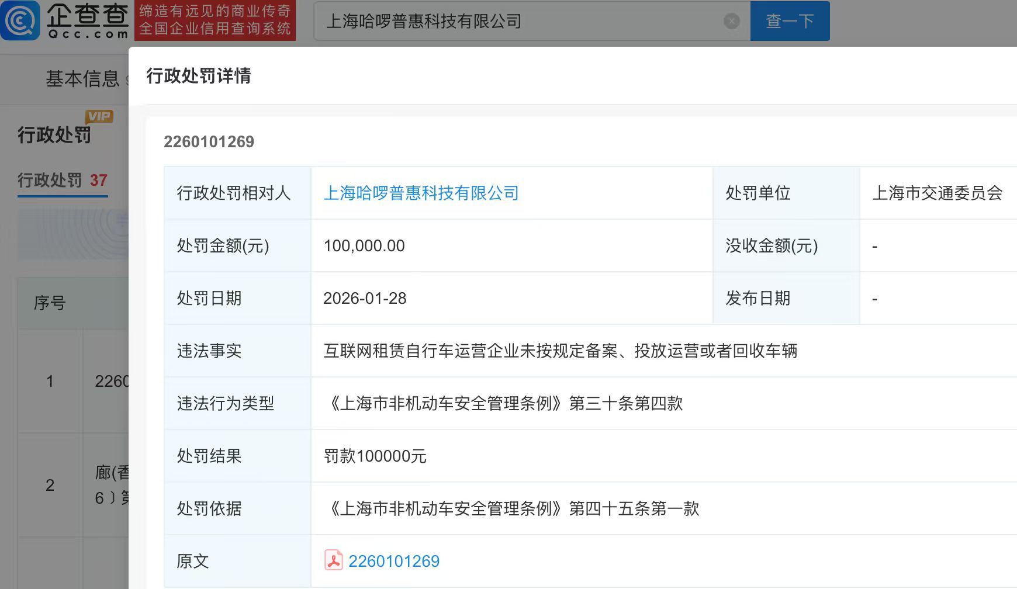Click the 行政处罚相对人 label
1017x589 pixels.
point(234,193)
